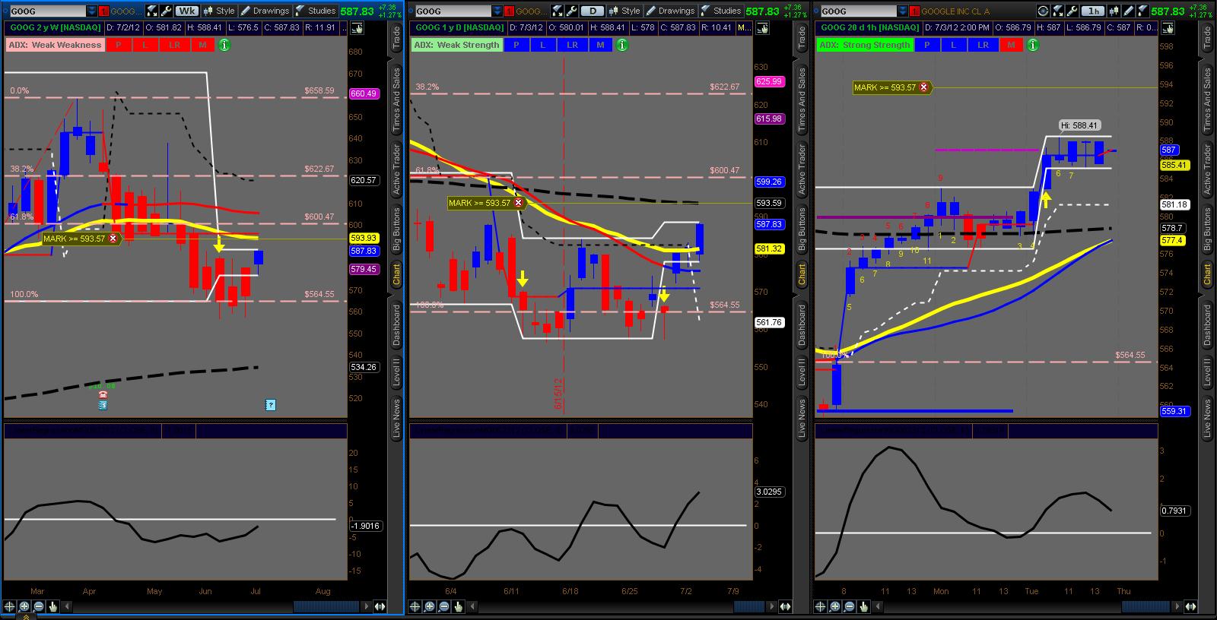Screen dimensions: 1217x620
Task: Open Style menu in daily chart
Action: coord(624,11)
